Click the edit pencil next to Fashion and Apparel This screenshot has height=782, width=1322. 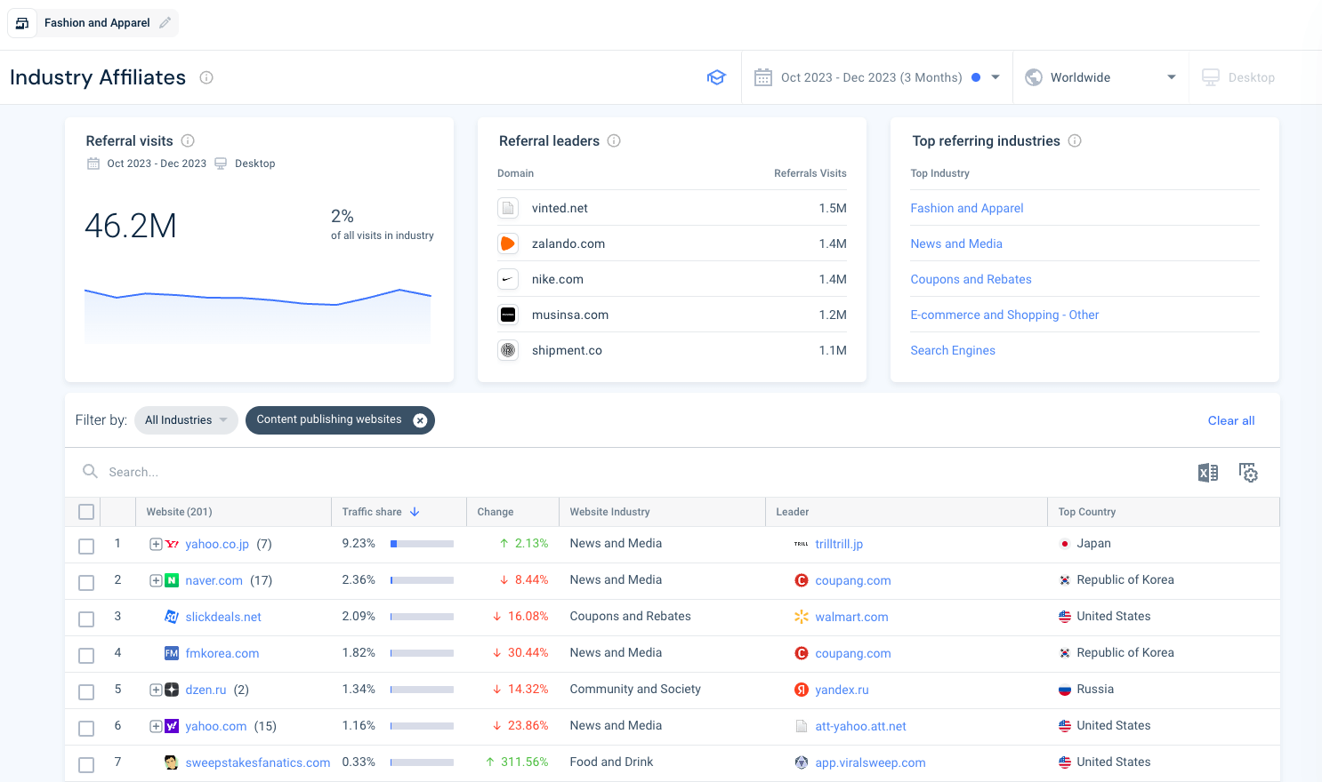163,23
